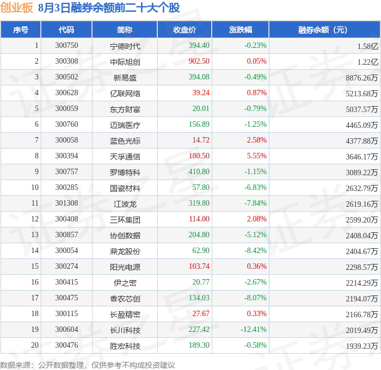Click the 序号 column header
The width and height of the screenshot is (381, 370).
coord(21,30)
